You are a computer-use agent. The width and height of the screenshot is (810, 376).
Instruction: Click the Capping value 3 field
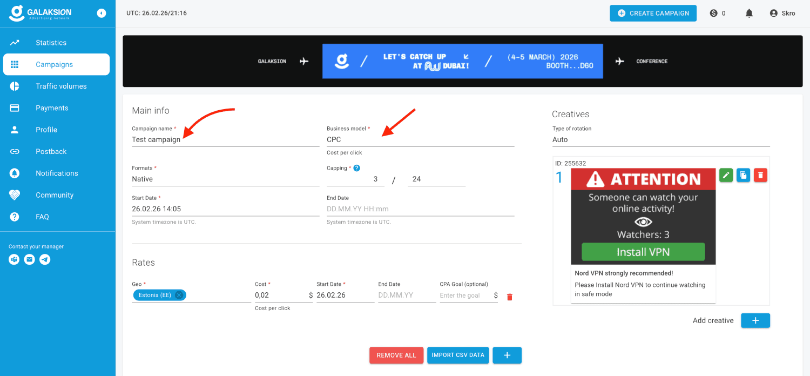coord(355,179)
